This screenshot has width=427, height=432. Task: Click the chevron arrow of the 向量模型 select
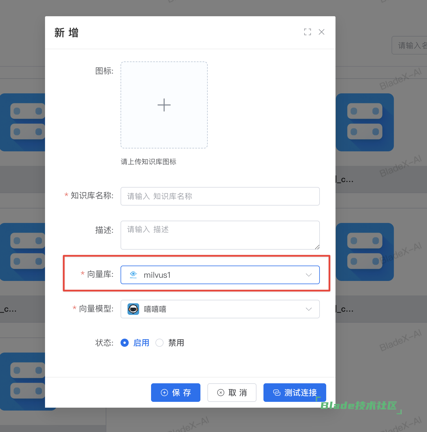(x=309, y=309)
